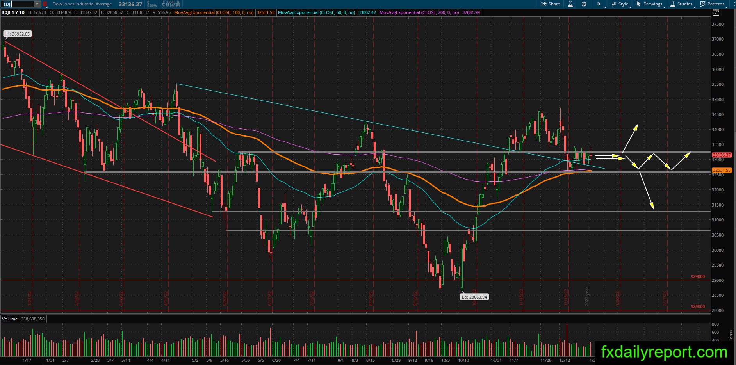Click the O: 33148.9 open value
This screenshot has width=736, height=365.
tap(60, 12)
